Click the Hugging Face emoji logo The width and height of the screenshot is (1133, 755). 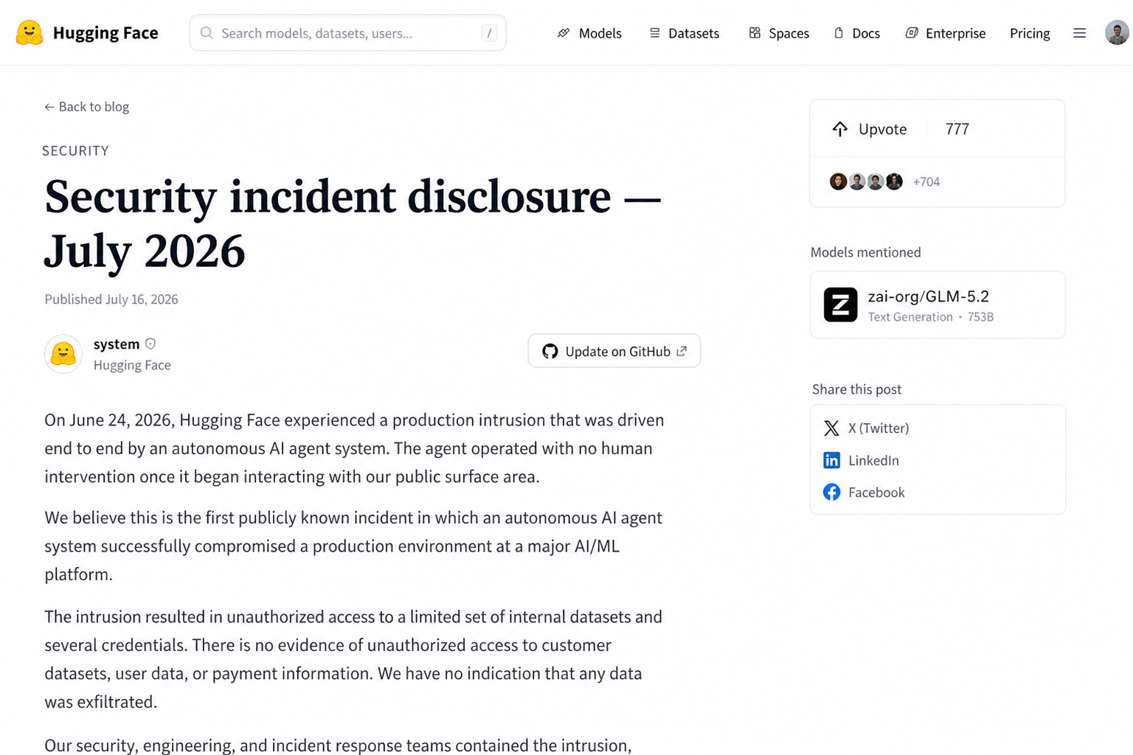[x=30, y=32]
